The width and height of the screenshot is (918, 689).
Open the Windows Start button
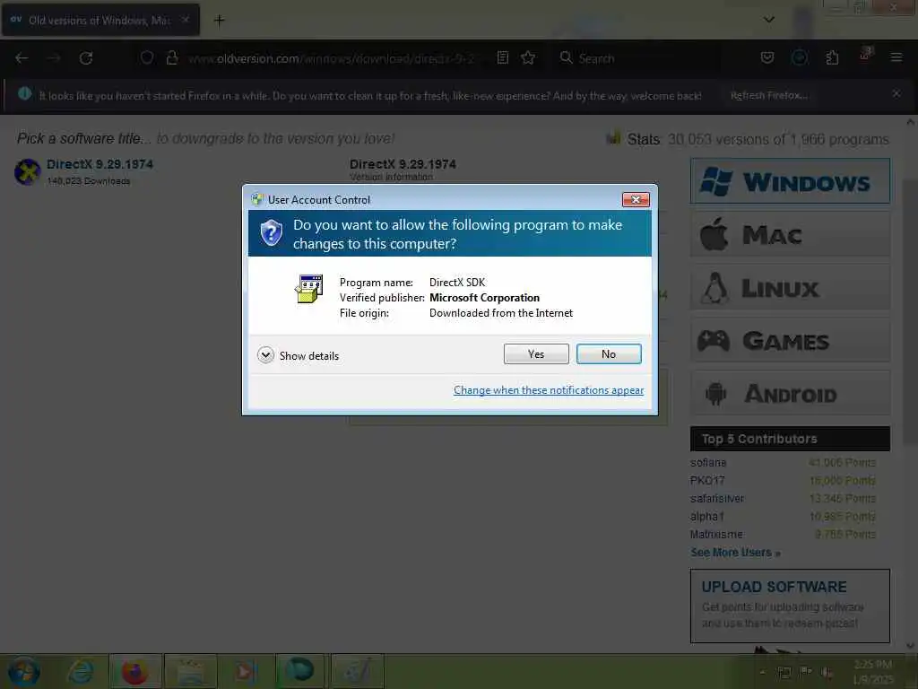(x=24, y=671)
